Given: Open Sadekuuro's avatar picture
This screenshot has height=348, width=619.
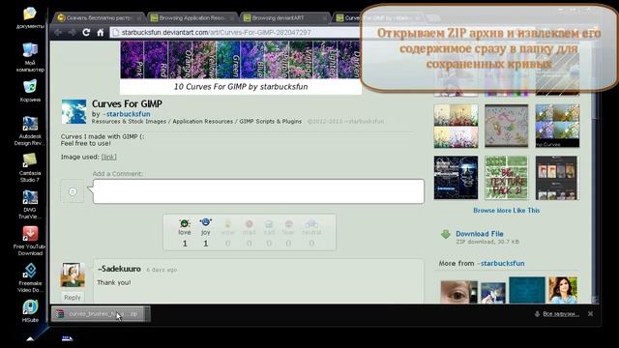Looking at the screenshot, I should coord(73,275).
